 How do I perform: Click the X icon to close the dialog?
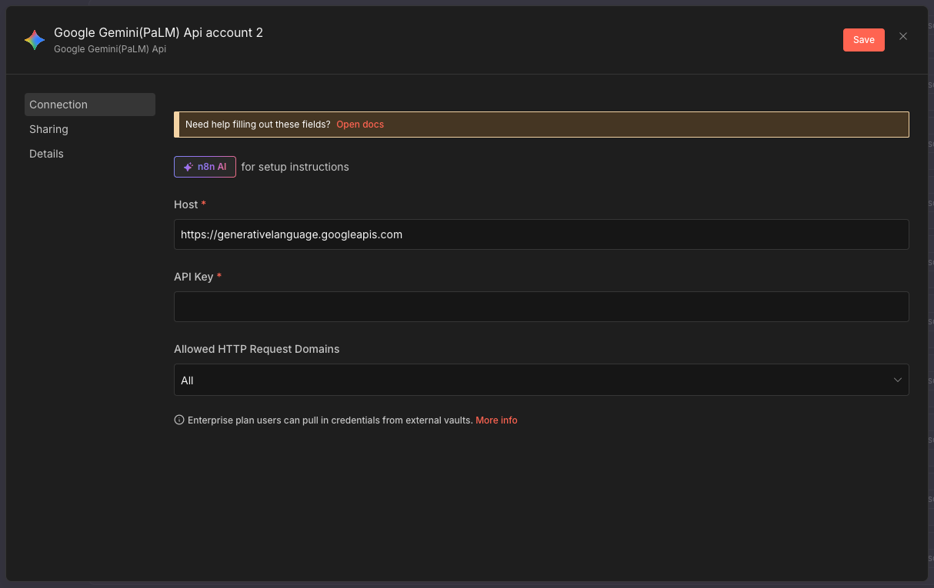click(x=902, y=36)
